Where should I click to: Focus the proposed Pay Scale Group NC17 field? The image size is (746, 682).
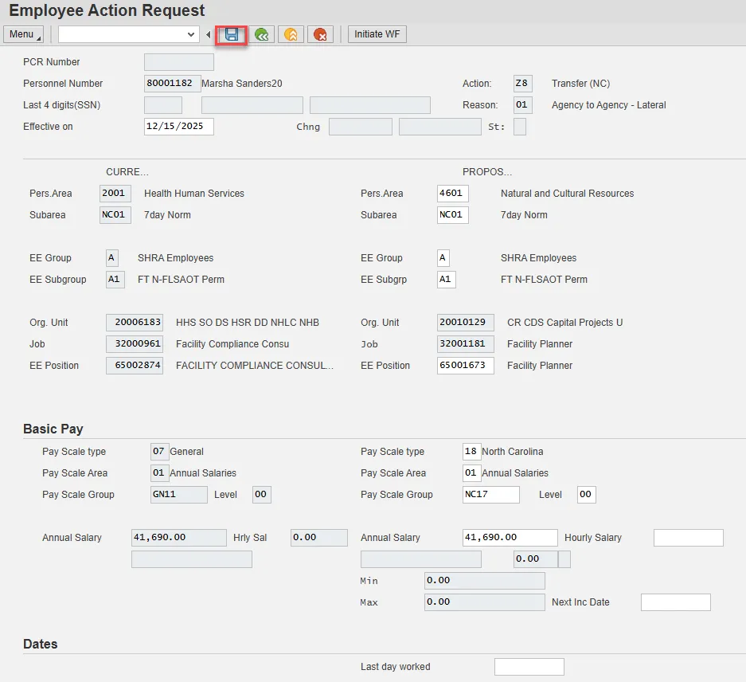tap(490, 495)
